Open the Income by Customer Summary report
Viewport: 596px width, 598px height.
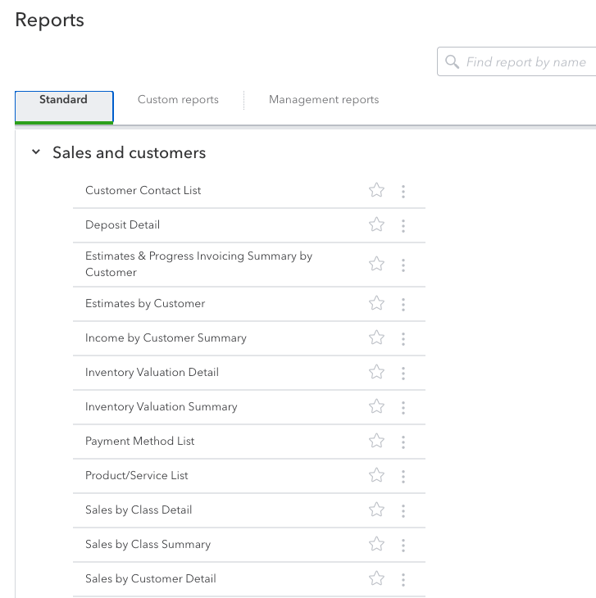(166, 338)
